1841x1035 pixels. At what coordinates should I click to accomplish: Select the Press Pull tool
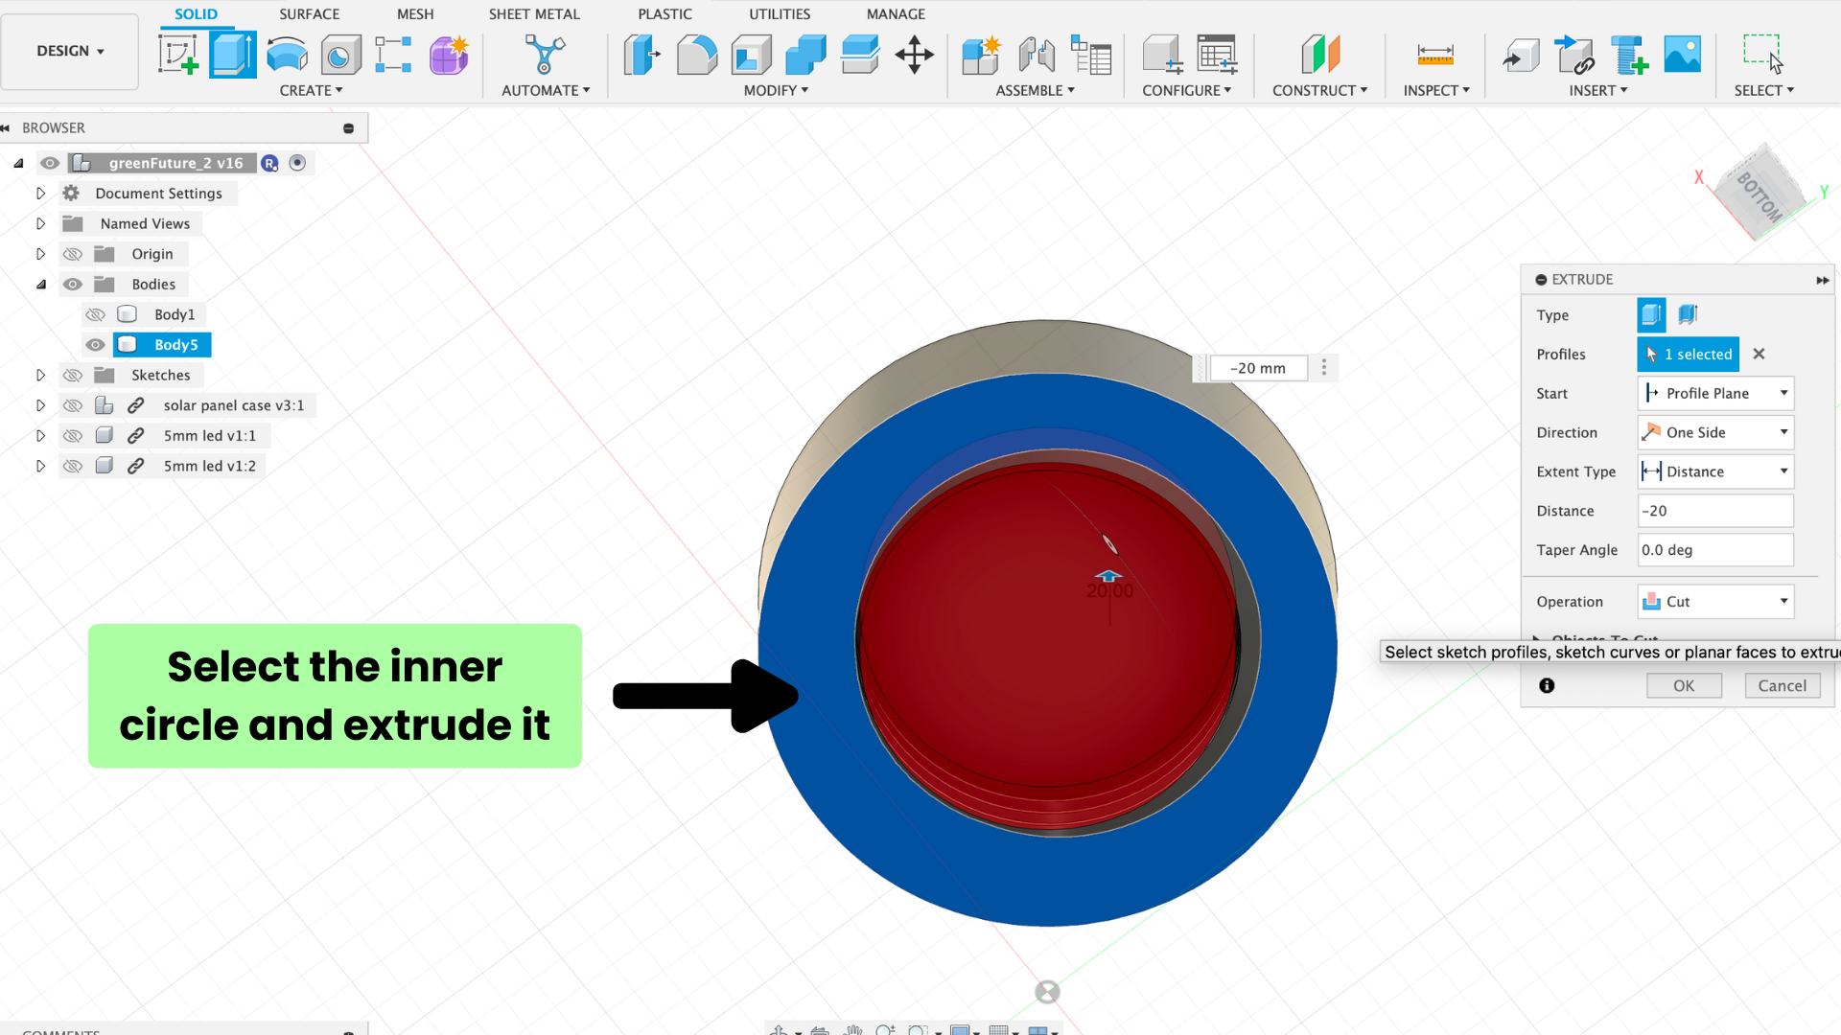641,55
